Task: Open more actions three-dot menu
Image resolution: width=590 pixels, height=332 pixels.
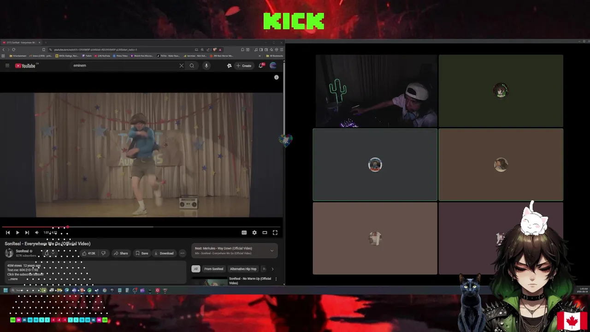Action: [183, 253]
